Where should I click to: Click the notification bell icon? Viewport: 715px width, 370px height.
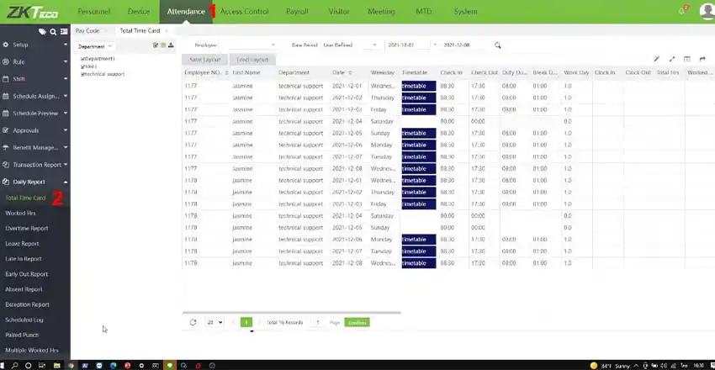682,11
